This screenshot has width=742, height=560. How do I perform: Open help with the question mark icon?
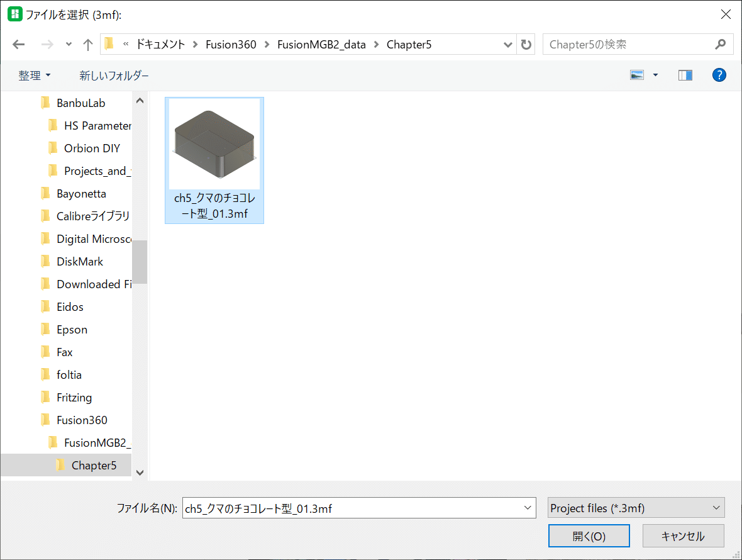point(719,75)
